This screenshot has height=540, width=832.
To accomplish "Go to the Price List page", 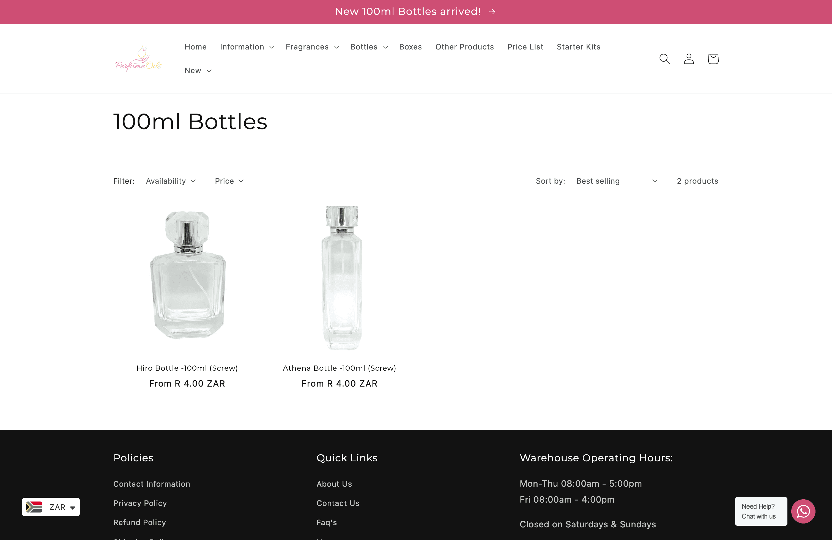I will 525,47.
